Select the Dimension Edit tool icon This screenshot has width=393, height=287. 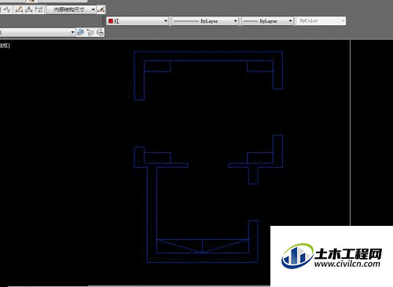click(x=19, y=10)
